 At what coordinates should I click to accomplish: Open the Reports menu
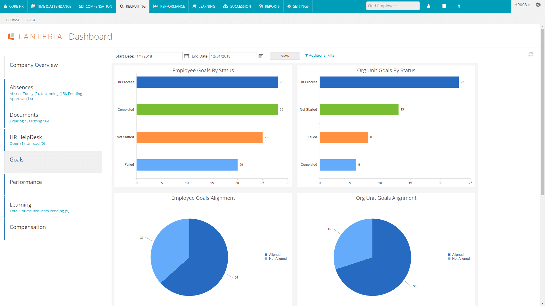tap(269, 6)
